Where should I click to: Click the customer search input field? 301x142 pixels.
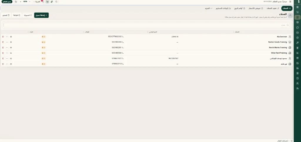coord(147,25)
